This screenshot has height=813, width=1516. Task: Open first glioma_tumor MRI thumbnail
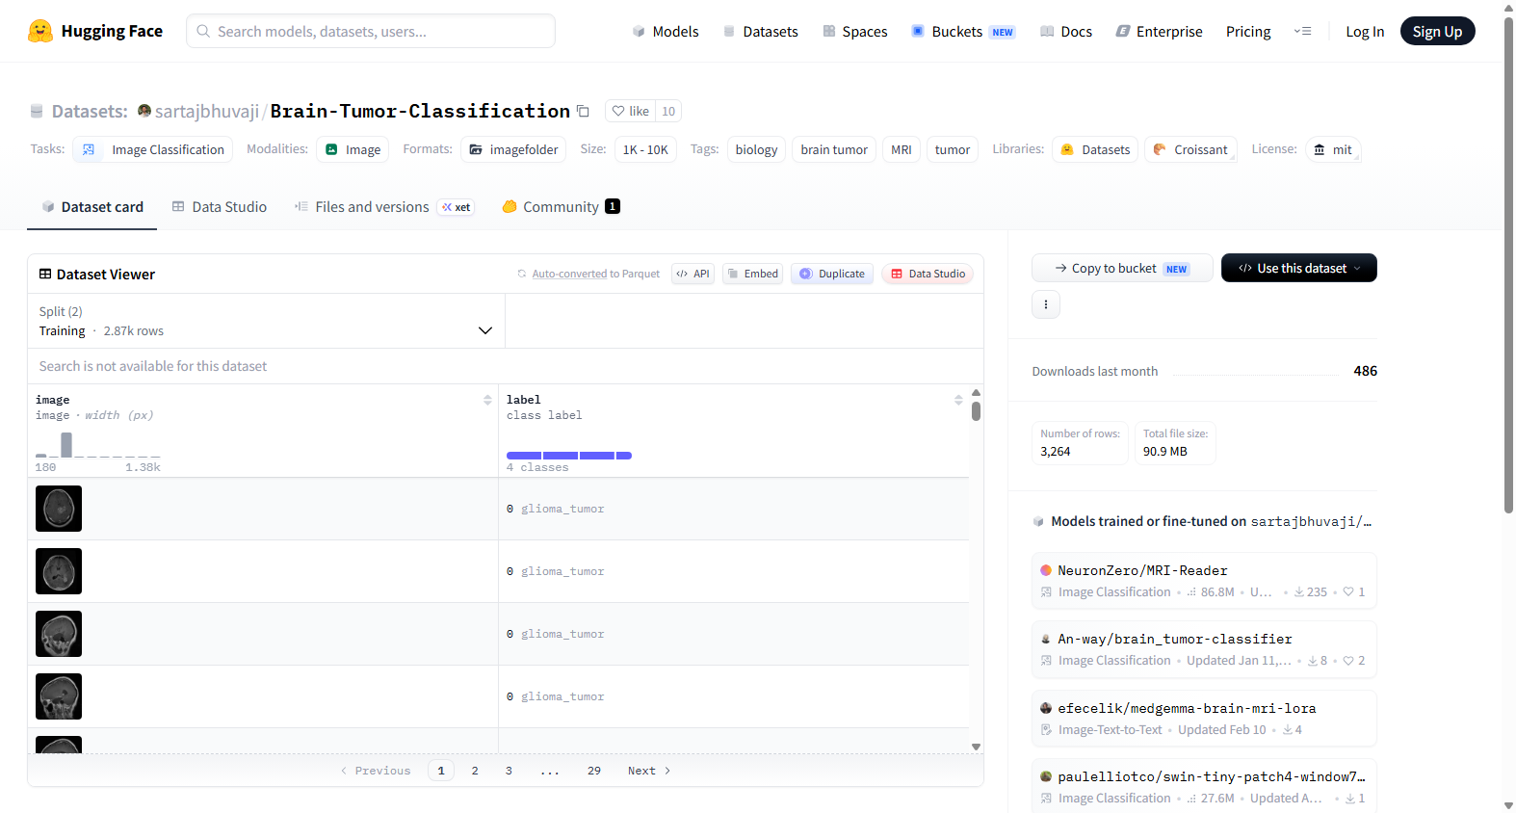pos(59,509)
